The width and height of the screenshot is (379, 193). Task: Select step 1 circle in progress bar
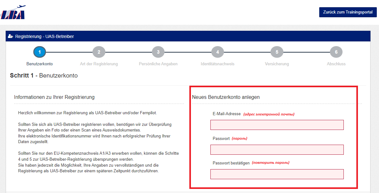[x=40, y=52]
